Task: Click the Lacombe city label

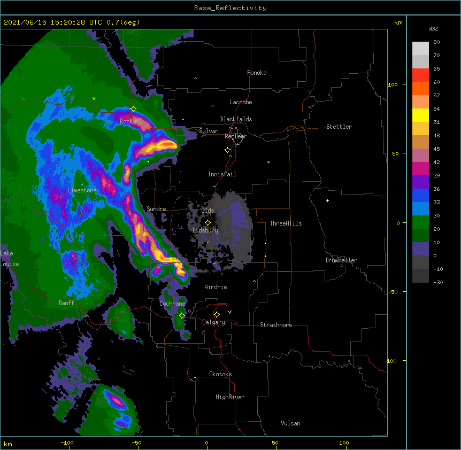Action: click(x=241, y=102)
